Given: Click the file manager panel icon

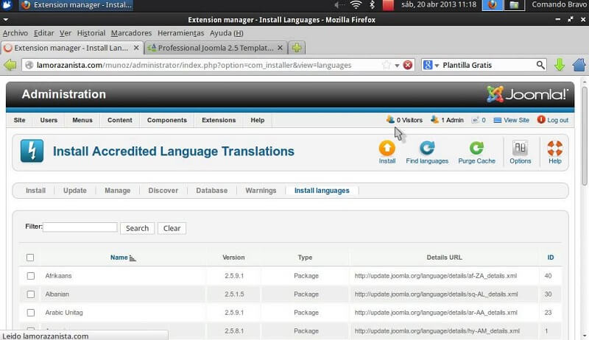Looking at the screenshot, I should coord(514,5).
